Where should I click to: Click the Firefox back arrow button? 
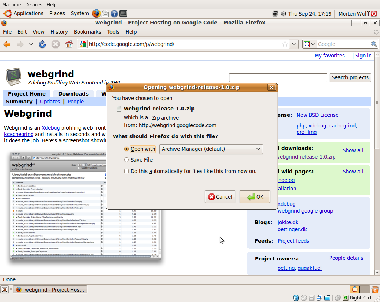[7, 44]
